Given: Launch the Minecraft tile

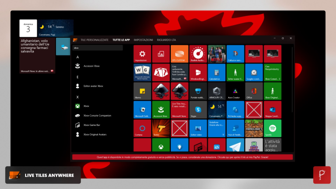Looking at the screenshot, I should [x=254, y=128].
